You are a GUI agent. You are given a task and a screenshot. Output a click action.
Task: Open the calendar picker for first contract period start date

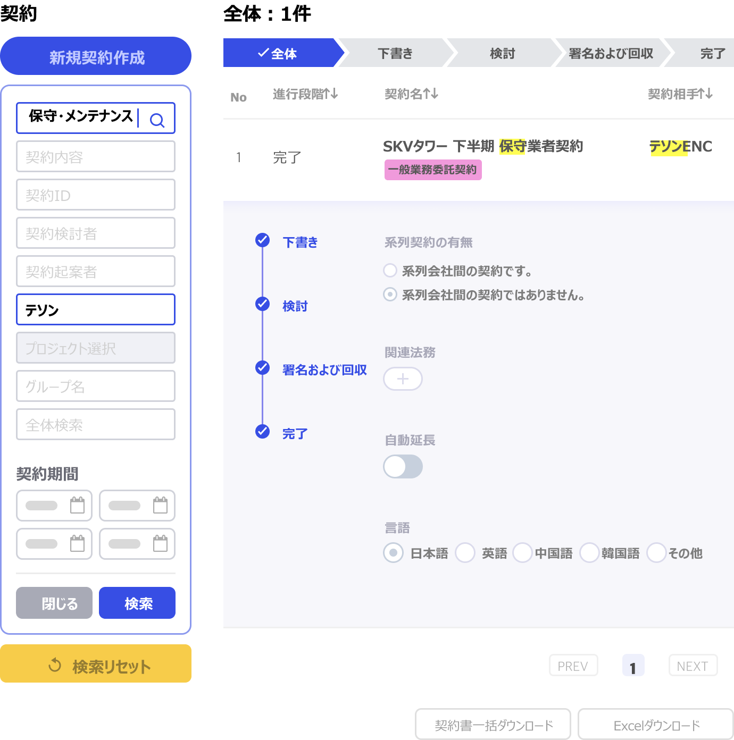click(x=78, y=506)
